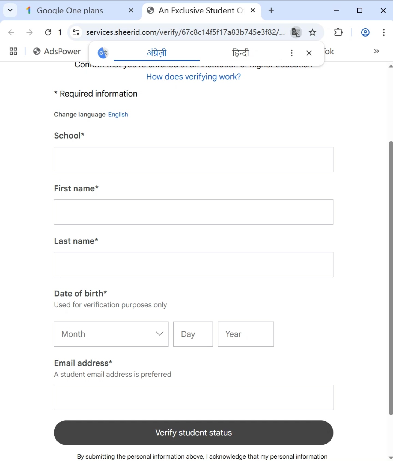Reload the page
Image resolution: width=393 pixels, height=461 pixels.
pyautogui.click(x=48, y=32)
